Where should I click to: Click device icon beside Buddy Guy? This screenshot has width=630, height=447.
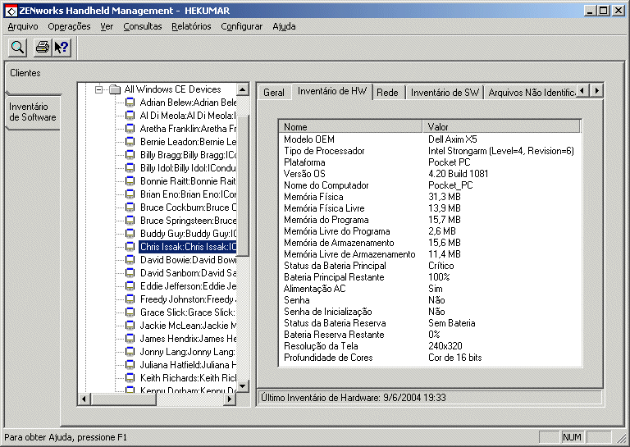(x=130, y=234)
